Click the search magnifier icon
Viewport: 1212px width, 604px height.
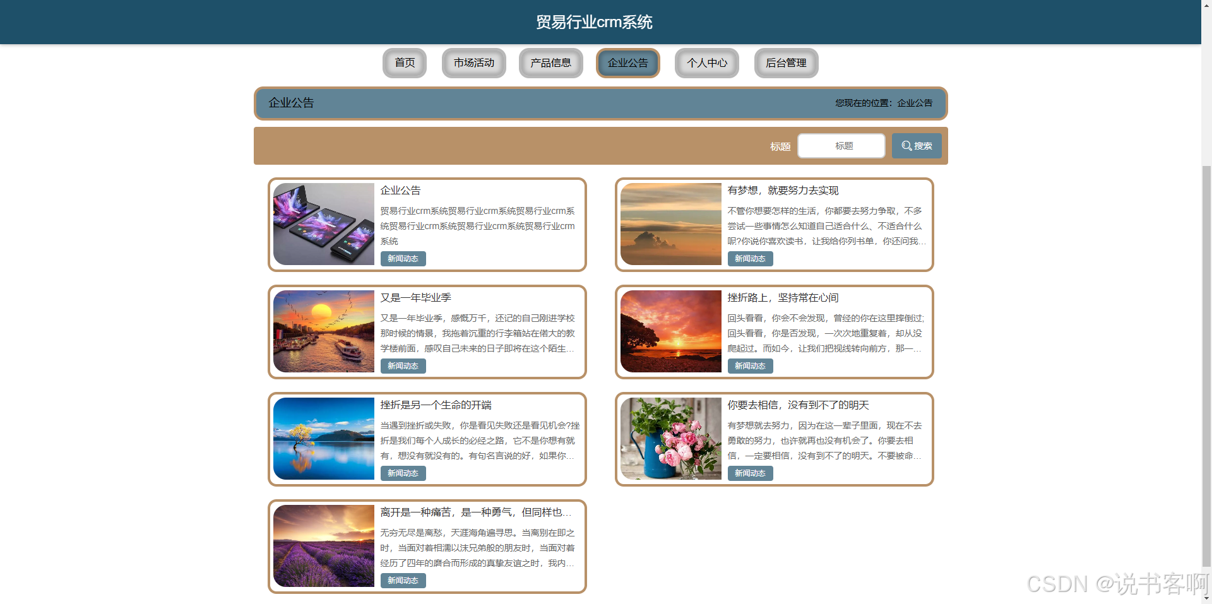click(x=905, y=145)
